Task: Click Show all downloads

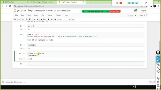Action: [x=152, y=82]
